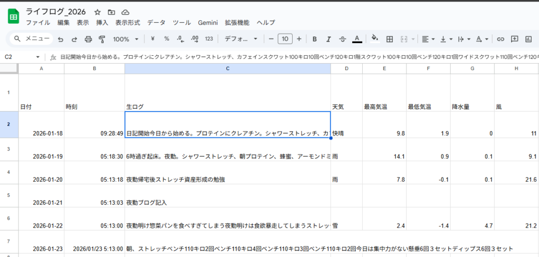539x257 pixels.
Task: Click the format as percent button
Action: (x=166, y=39)
